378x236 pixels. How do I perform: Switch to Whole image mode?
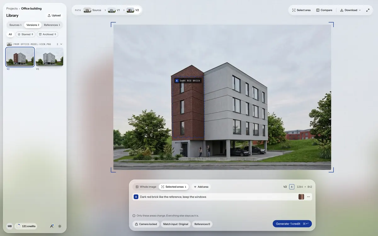(x=146, y=187)
